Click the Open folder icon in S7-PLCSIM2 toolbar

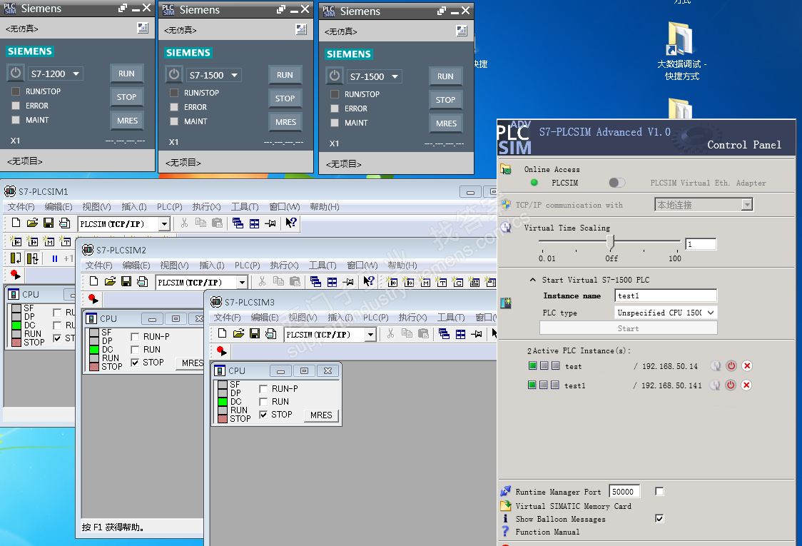(110, 281)
